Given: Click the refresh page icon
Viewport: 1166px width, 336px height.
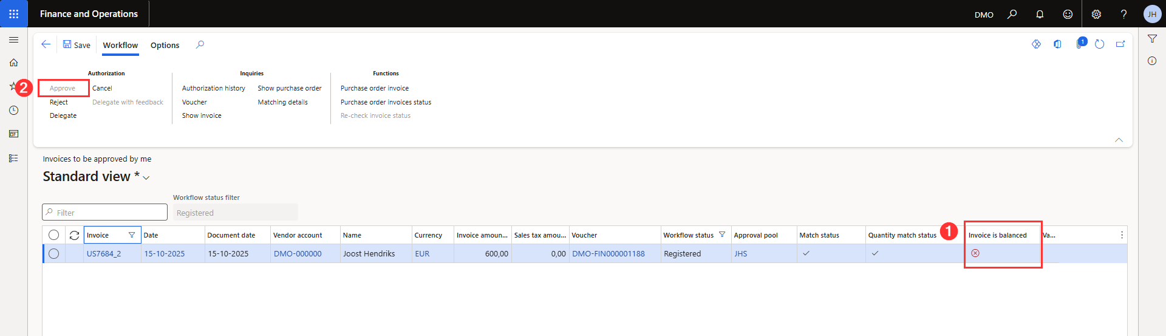Looking at the screenshot, I should (x=1099, y=44).
